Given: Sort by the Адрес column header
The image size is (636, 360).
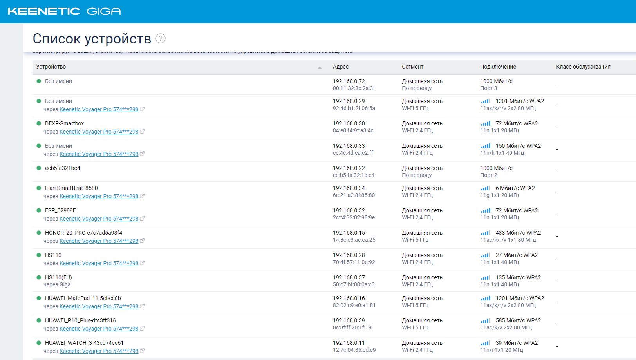Looking at the screenshot, I should [x=341, y=67].
